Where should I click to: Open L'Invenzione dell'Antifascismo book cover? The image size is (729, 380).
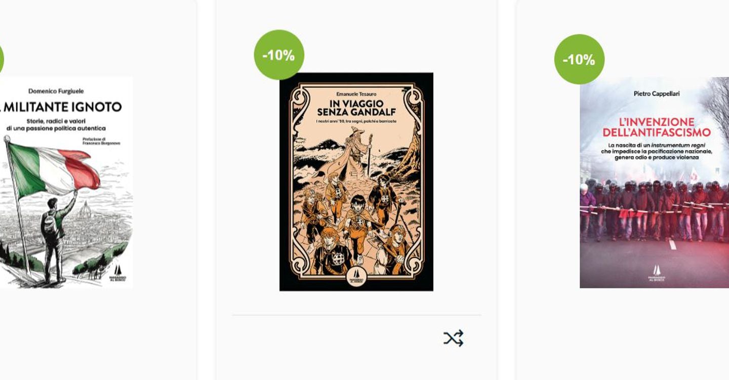pos(654,182)
